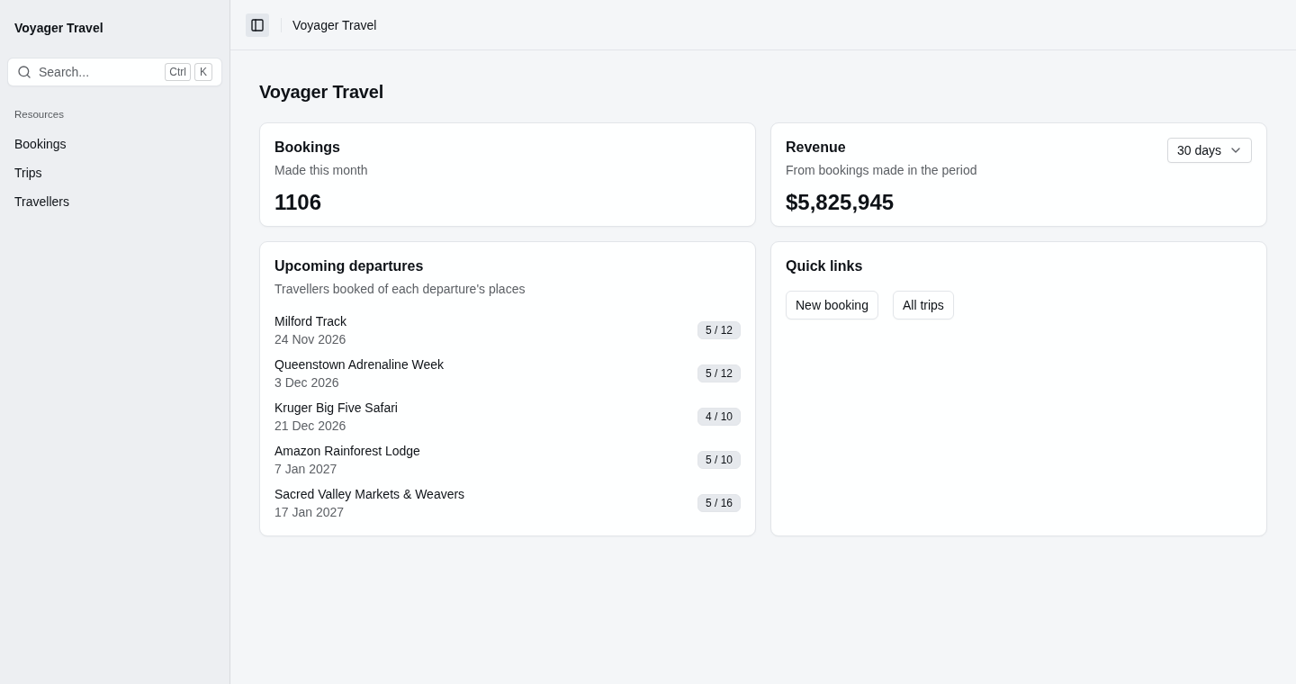This screenshot has height=684, width=1296.
Task: Click the New booking button
Action: point(832,305)
